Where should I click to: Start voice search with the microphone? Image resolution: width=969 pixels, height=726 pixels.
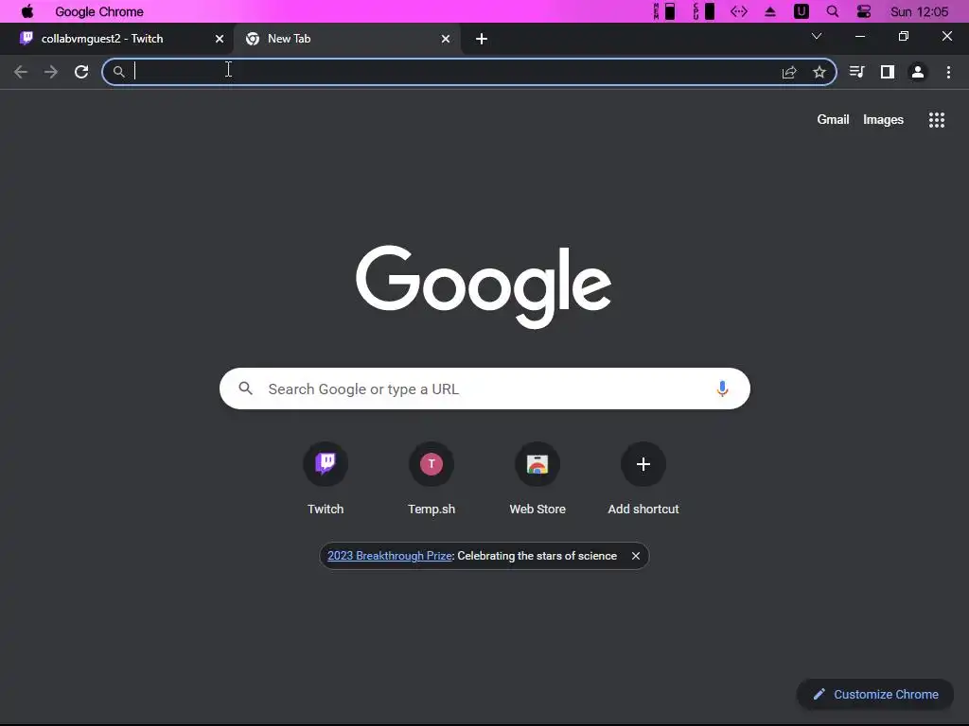click(x=722, y=389)
